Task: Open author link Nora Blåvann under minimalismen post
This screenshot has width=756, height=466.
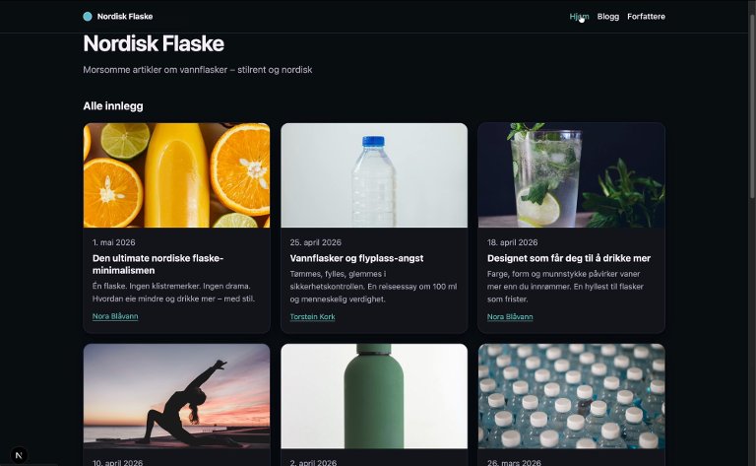Action: click(x=115, y=316)
